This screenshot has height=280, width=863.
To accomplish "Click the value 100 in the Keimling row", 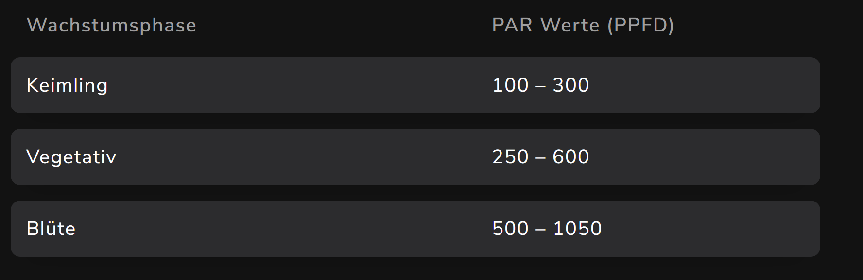I will 510,85.
